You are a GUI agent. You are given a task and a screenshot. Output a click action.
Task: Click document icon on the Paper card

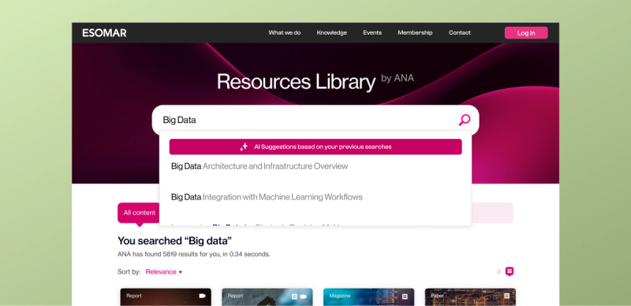coord(506,296)
